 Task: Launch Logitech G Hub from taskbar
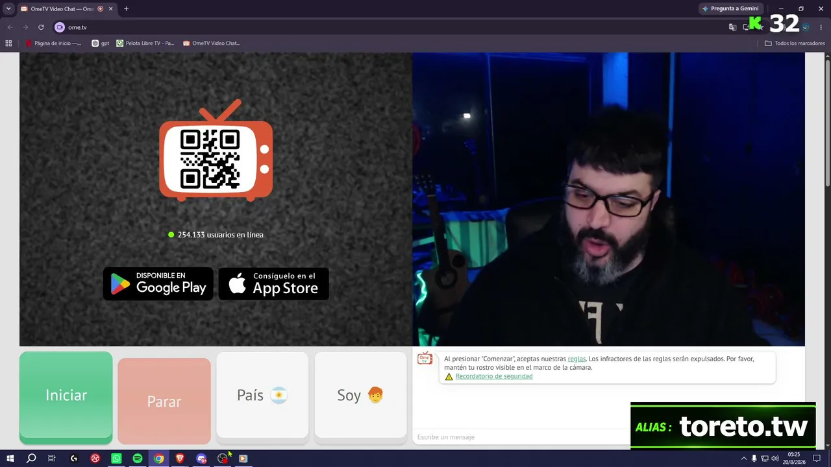(73, 459)
